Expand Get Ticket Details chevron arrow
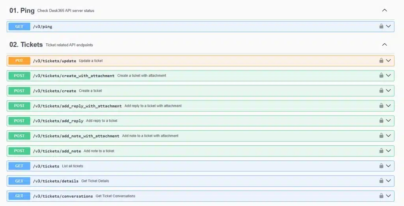This screenshot has height=206, width=404. click(x=389, y=181)
